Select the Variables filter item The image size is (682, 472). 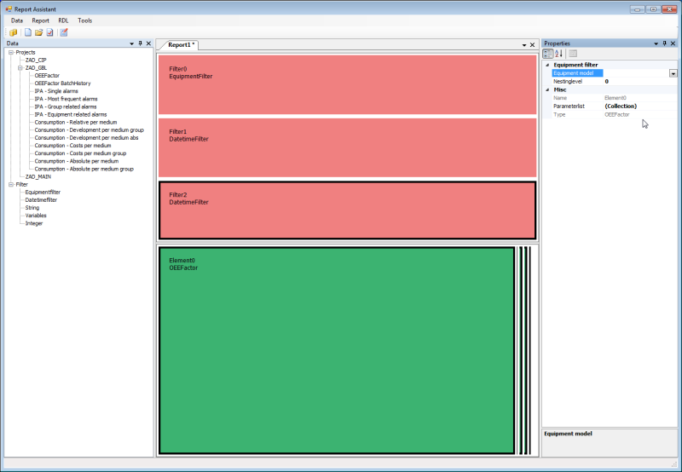tap(36, 216)
